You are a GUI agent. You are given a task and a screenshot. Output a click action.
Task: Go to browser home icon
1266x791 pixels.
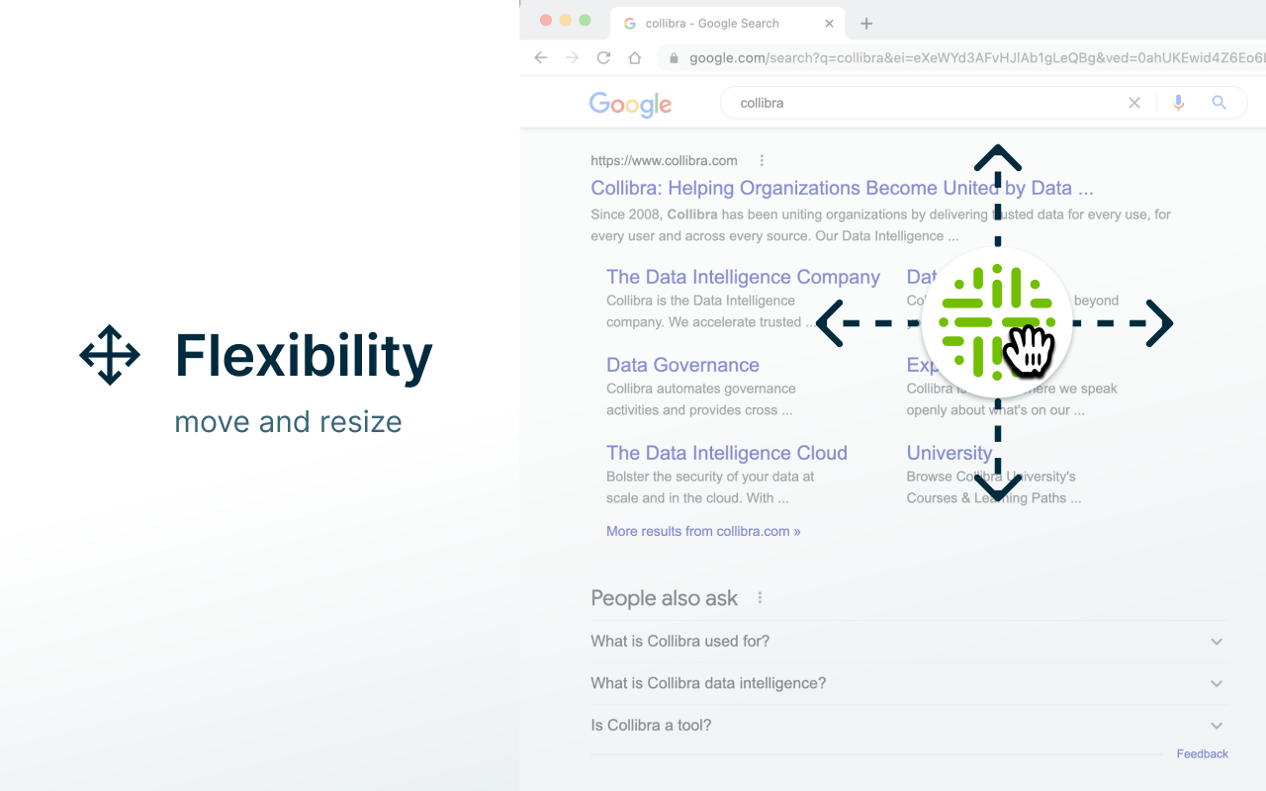[635, 57]
